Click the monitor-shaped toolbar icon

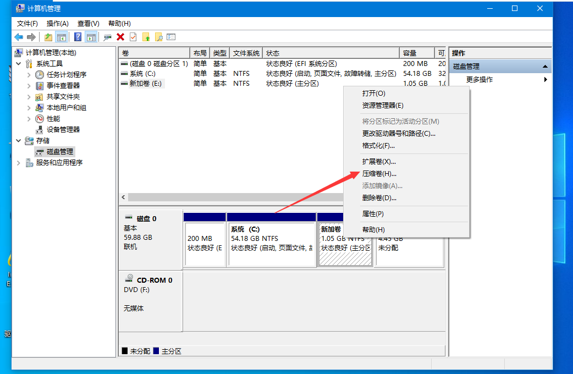point(108,36)
